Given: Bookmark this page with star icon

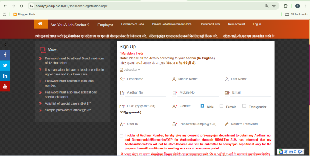Looking at the screenshot, I should [x=274, y=6].
